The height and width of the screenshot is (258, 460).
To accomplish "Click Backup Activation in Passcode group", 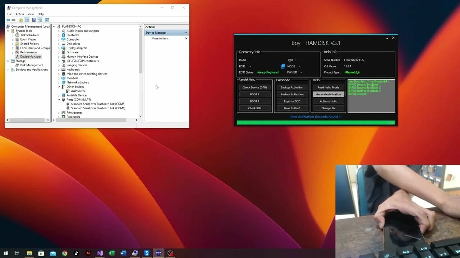I will pyautogui.click(x=292, y=87).
